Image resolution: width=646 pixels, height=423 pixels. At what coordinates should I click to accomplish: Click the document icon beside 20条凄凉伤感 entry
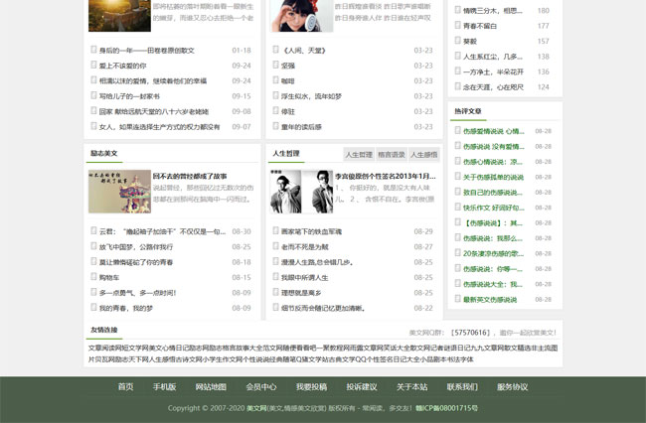[457, 253]
